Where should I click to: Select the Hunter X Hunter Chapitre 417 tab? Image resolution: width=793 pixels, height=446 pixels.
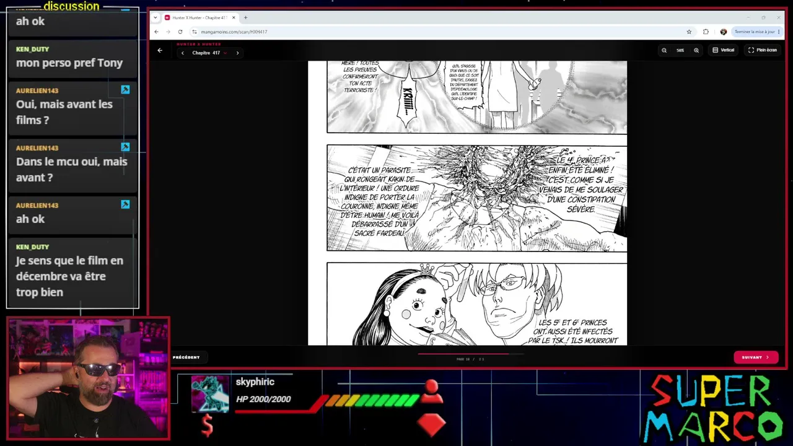pos(199,17)
